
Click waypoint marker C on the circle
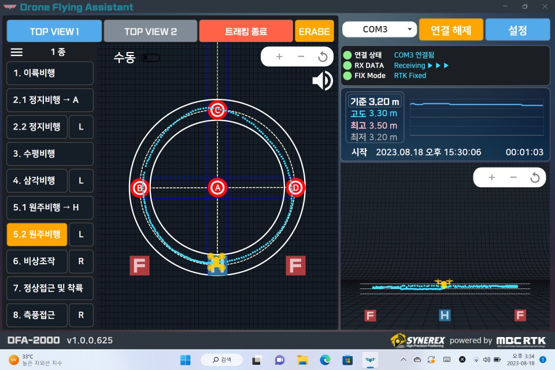coord(217,110)
